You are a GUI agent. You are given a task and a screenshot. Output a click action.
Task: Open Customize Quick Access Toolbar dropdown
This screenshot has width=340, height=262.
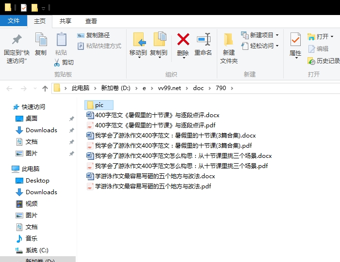point(43,8)
